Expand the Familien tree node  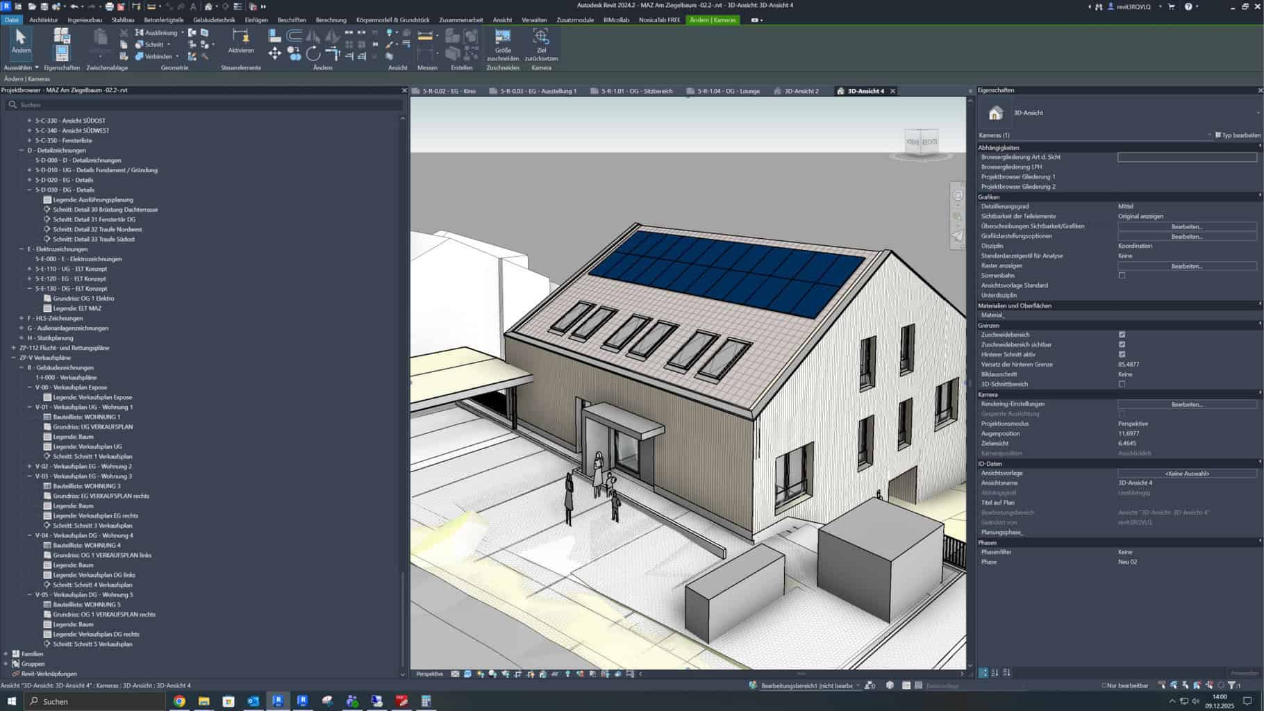6,654
